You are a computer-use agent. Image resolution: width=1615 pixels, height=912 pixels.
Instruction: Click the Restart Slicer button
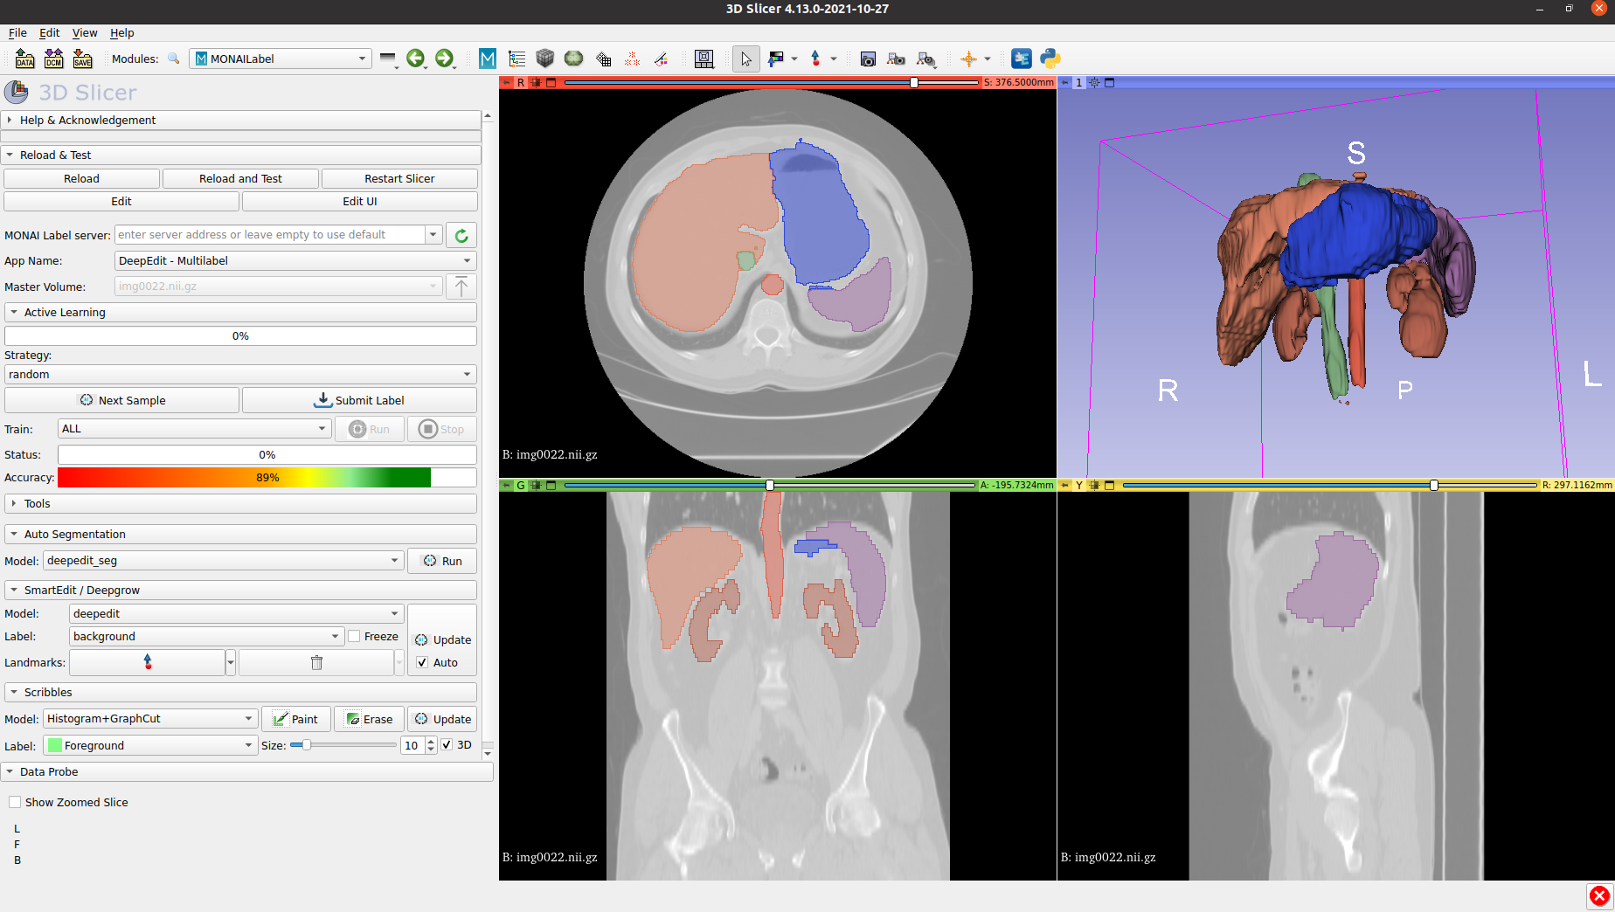coord(399,178)
